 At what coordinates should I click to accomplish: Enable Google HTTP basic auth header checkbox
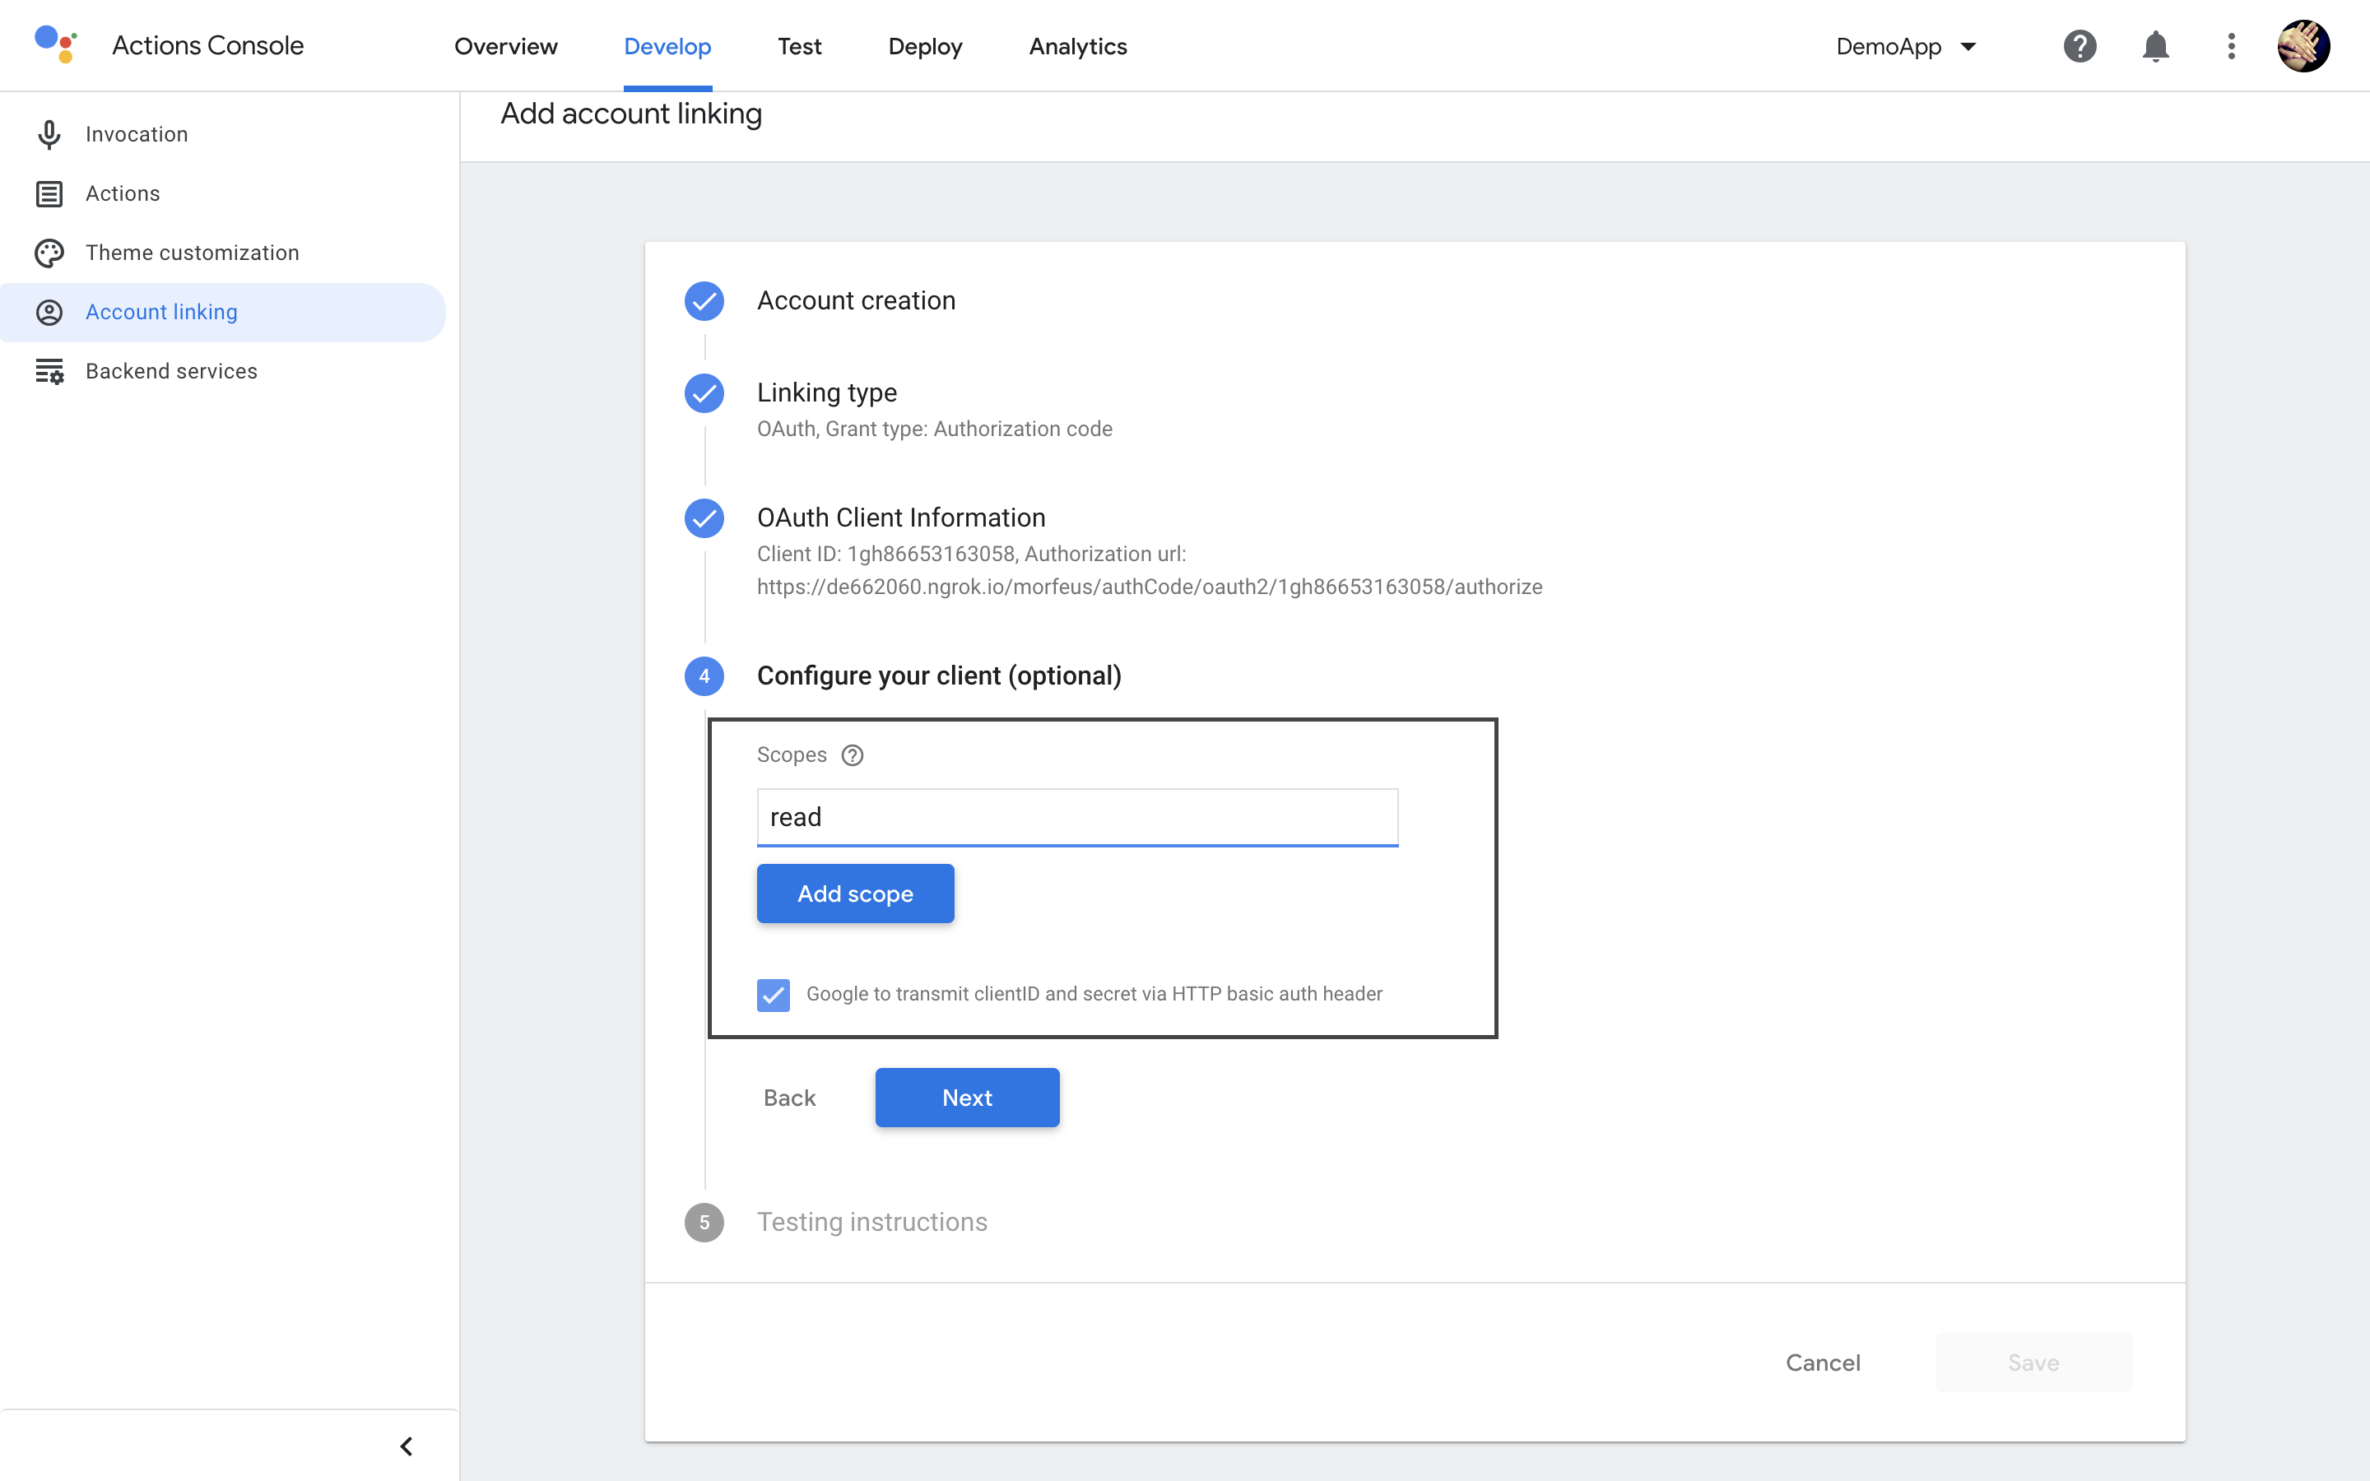coord(773,993)
